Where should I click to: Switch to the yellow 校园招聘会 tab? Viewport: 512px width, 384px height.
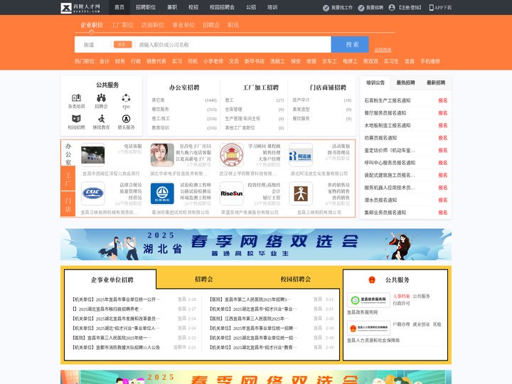[296, 279]
